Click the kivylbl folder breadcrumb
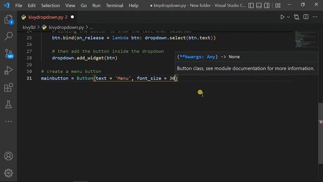 (29, 27)
